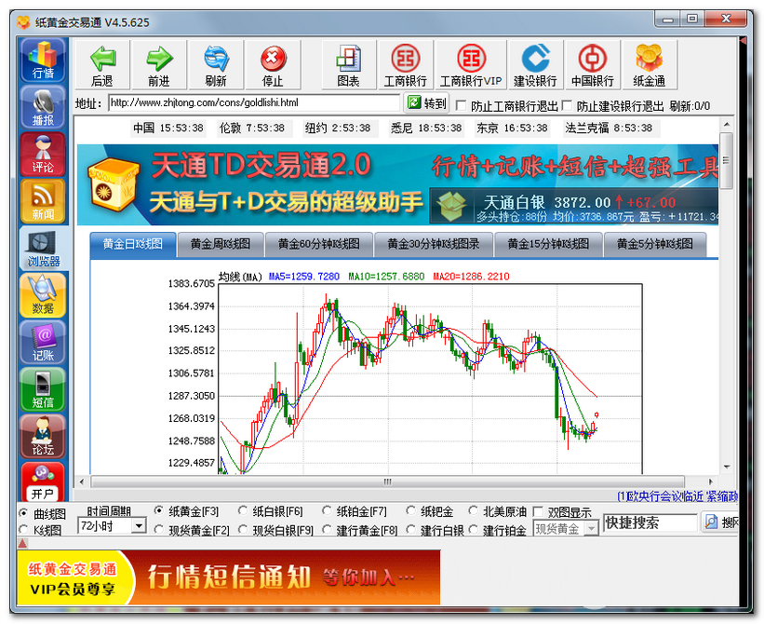
Task: Open the 开户 account opening sidebar icon
Action: (43, 482)
